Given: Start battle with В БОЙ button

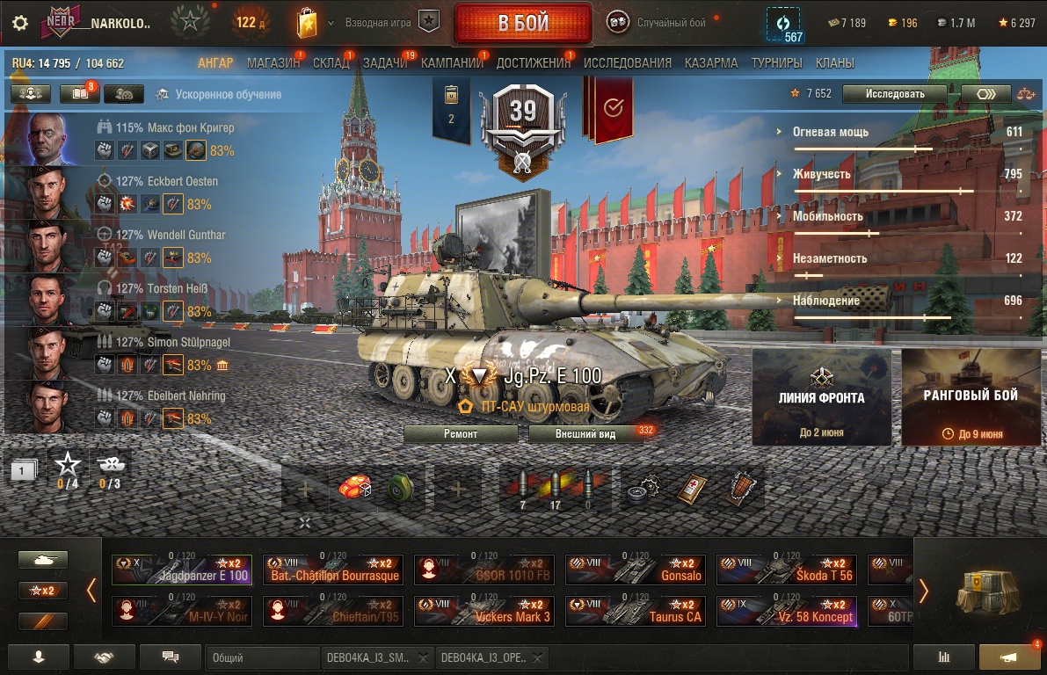Looking at the screenshot, I should click(x=524, y=24).
